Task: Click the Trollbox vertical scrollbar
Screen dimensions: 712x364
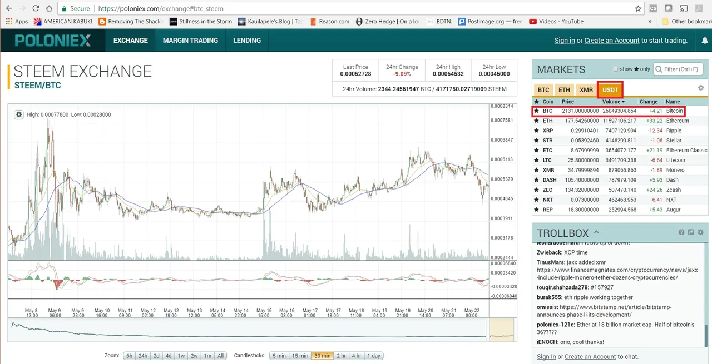Action: point(707,336)
